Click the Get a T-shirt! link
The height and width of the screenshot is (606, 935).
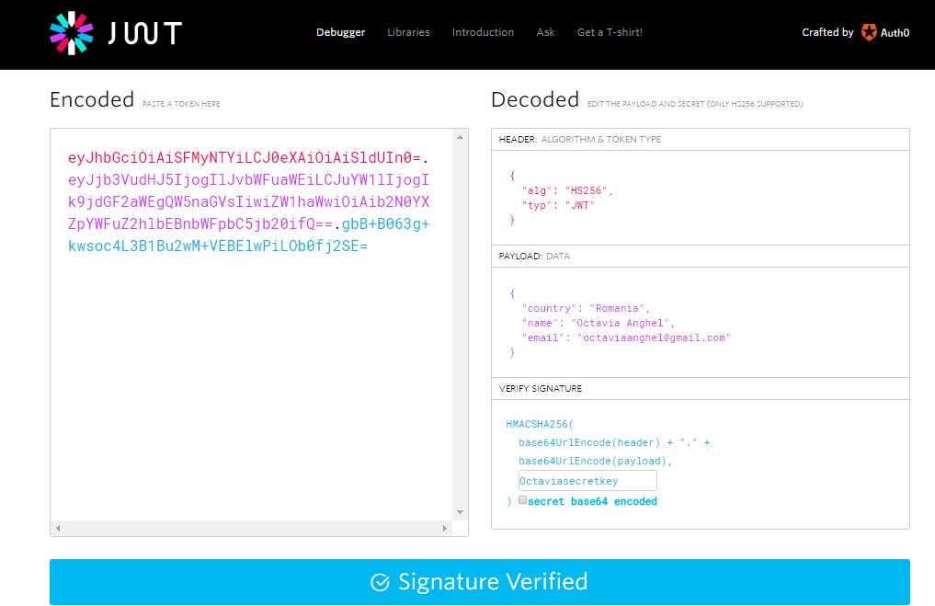610,32
